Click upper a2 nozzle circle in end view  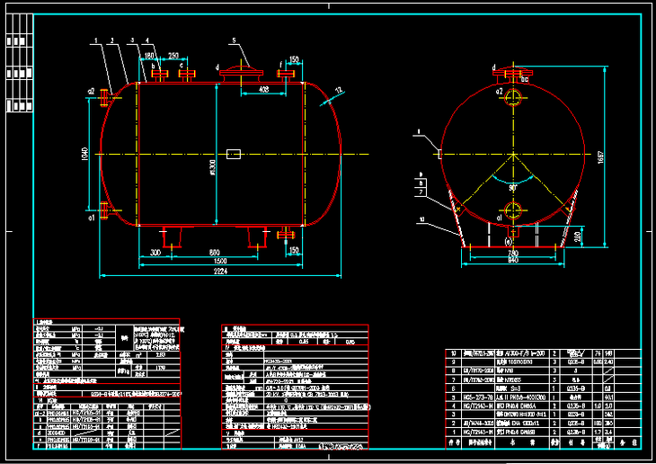[x=512, y=97]
